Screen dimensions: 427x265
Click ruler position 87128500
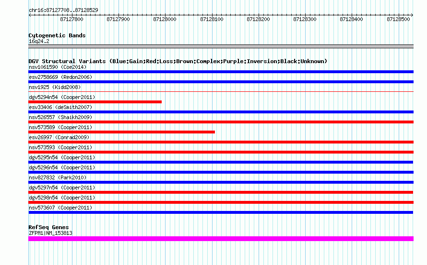[x=398, y=19]
